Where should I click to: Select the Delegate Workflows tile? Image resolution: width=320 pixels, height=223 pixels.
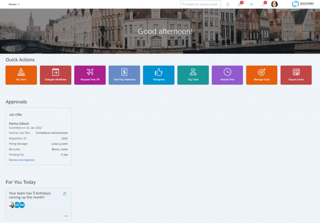[55, 75]
